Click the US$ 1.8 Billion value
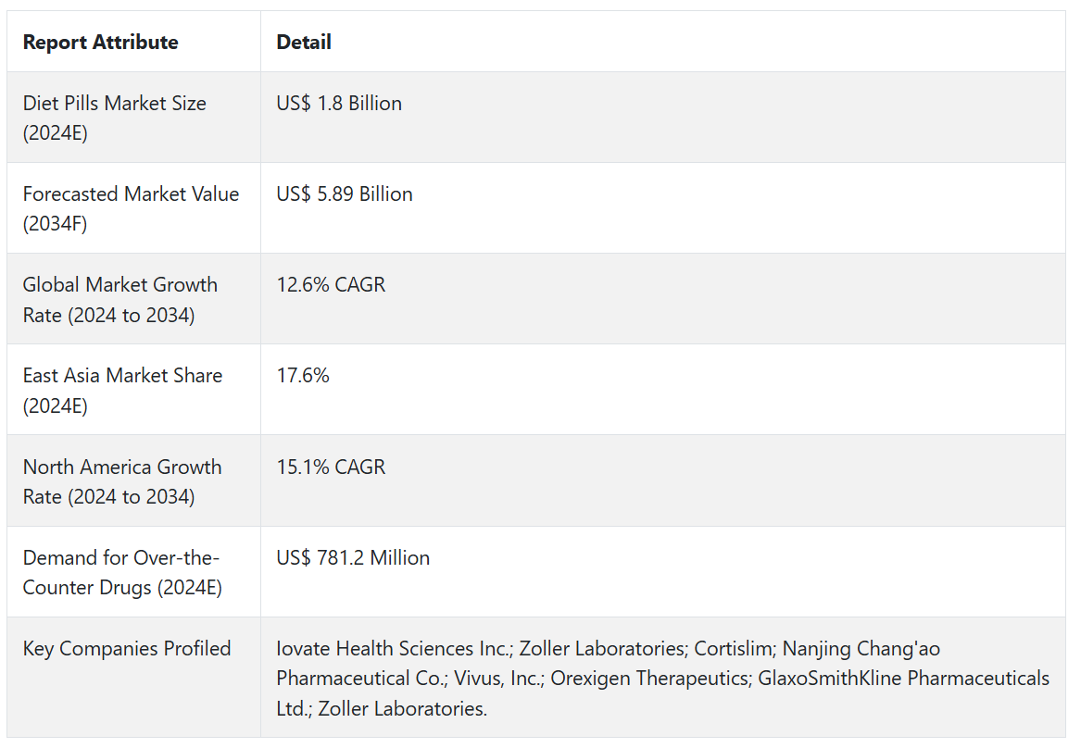The width and height of the screenshot is (1081, 748). tap(339, 103)
